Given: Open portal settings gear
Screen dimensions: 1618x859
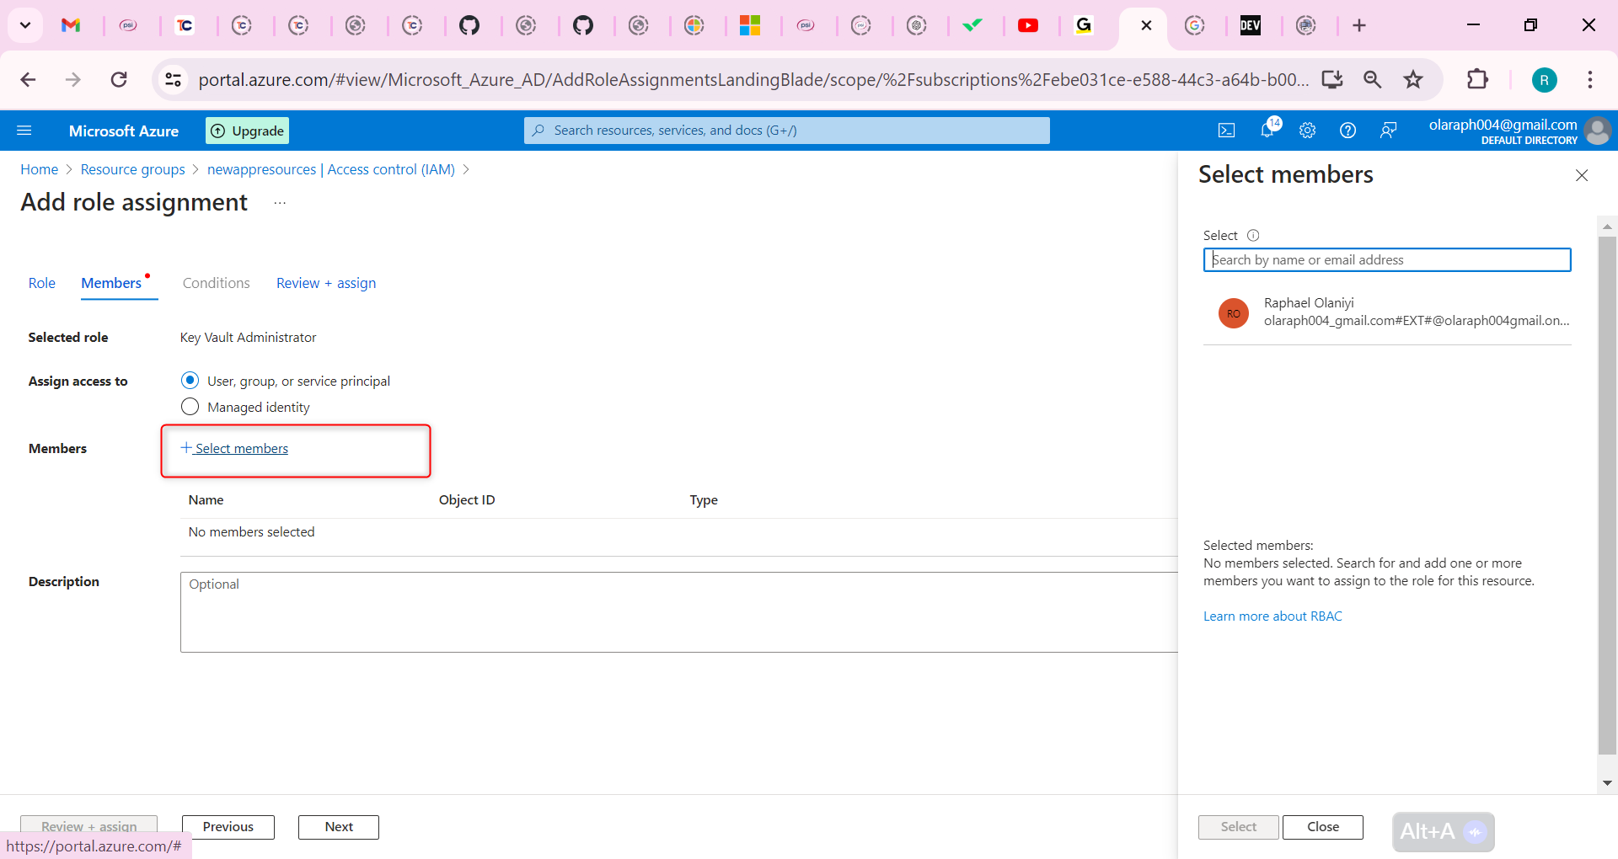Looking at the screenshot, I should (x=1307, y=130).
